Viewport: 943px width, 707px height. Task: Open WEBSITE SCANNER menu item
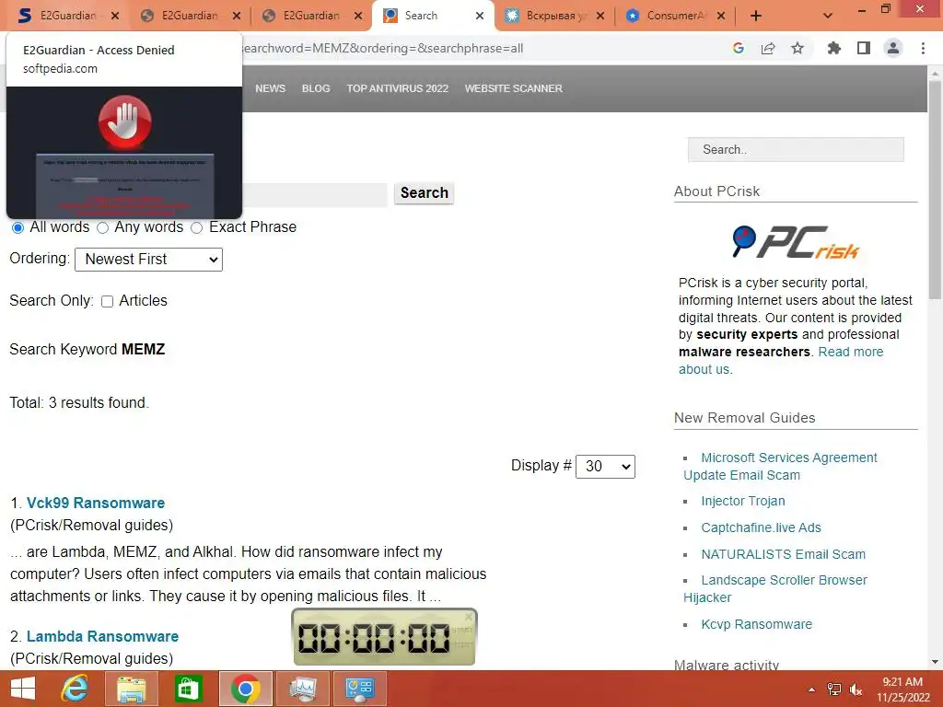(x=514, y=88)
